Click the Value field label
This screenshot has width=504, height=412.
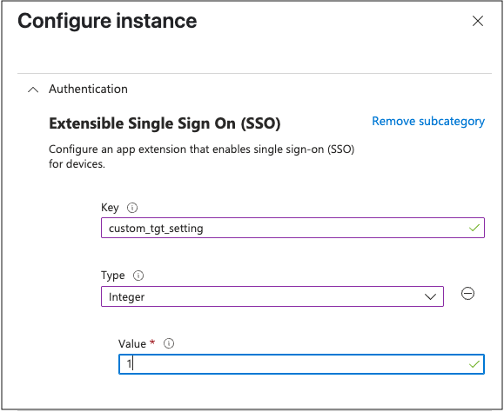132,344
